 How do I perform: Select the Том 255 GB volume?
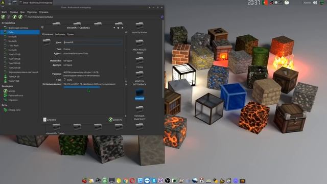20,67
